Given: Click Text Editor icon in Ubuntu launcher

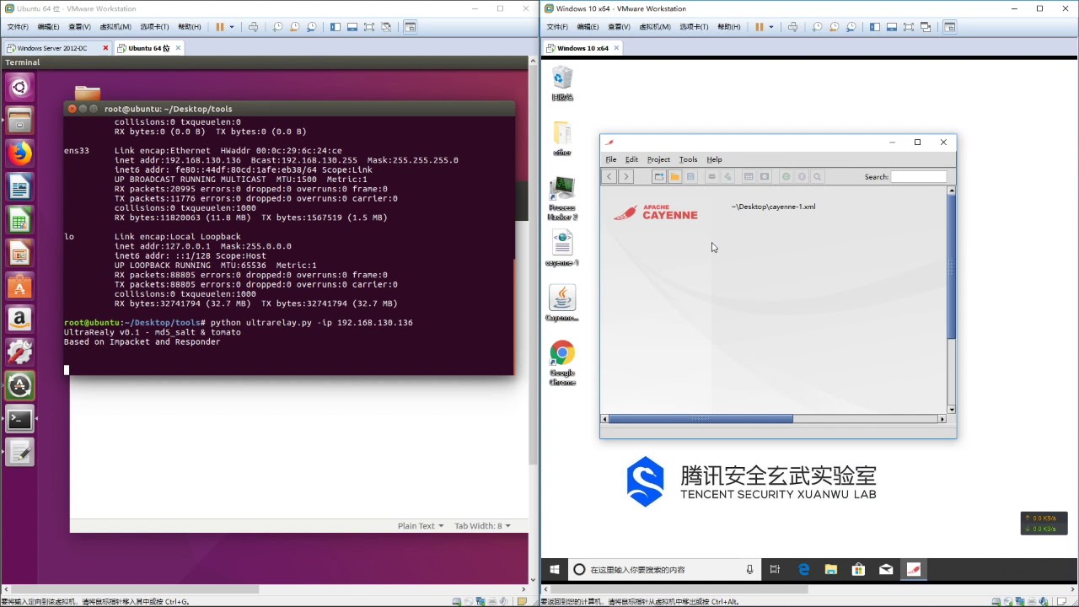Looking at the screenshot, I should pyautogui.click(x=20, y=453).
